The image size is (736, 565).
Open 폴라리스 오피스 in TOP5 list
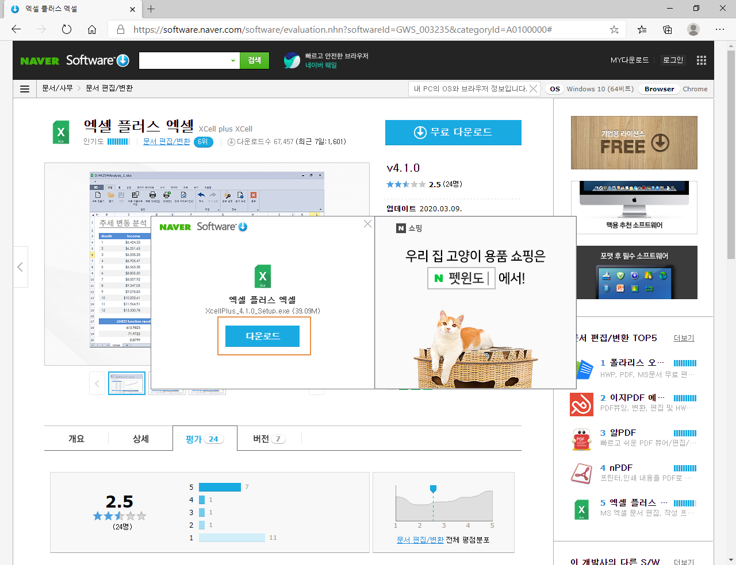pos(632,362)
